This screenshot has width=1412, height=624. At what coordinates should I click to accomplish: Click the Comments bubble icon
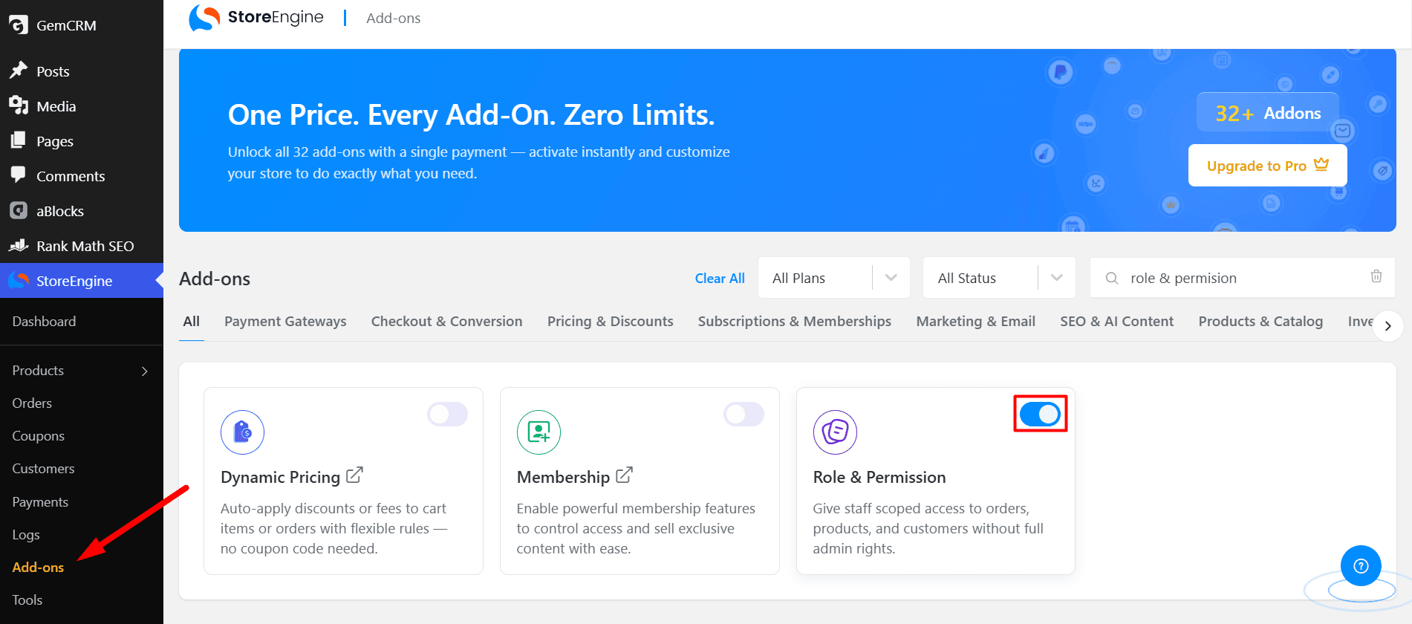pyautogui.click(x=19, y=175)
